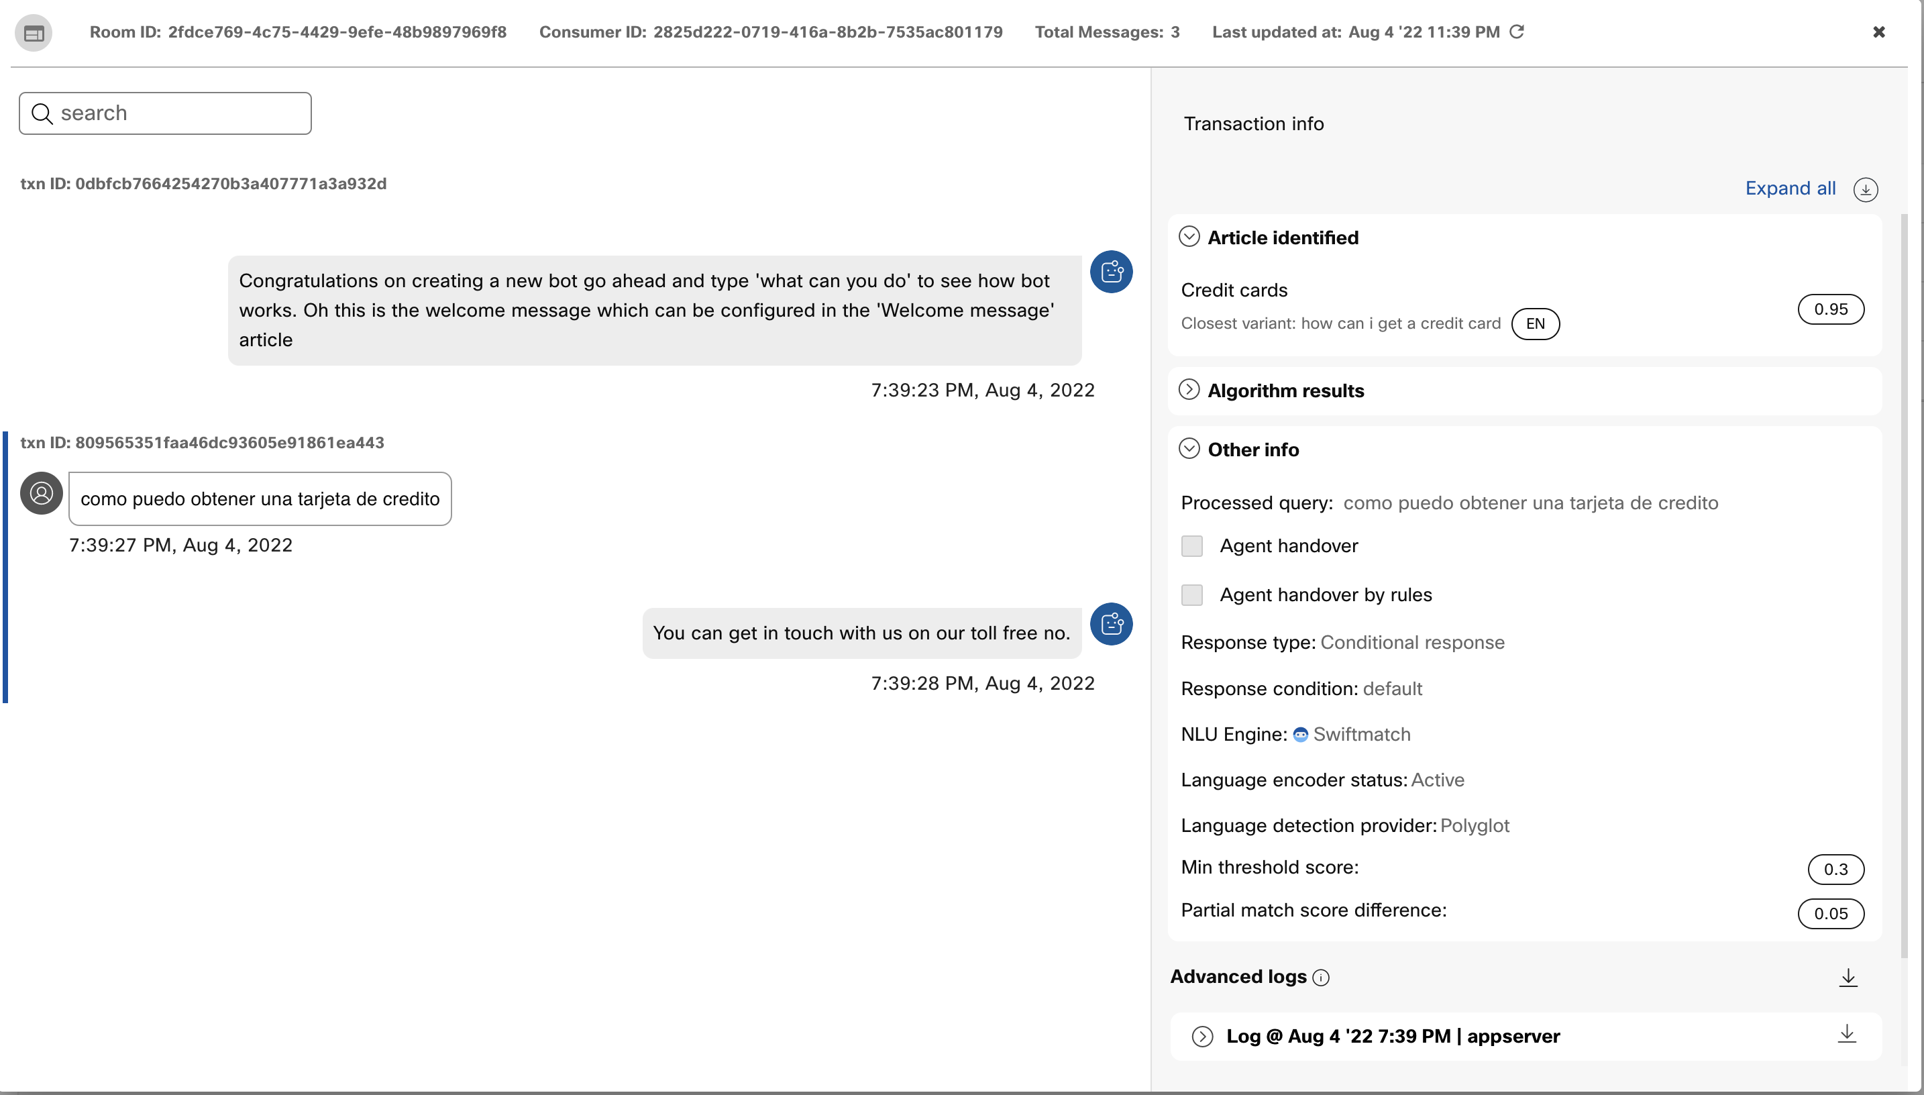Click the chat window icon beside Room ID
The image size is (1924, 1095).
click(x=33, y=33)
